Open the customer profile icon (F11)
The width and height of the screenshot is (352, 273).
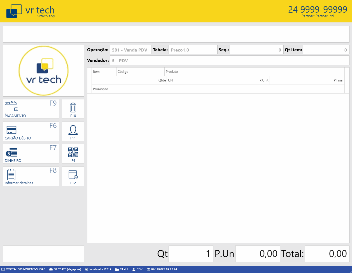73,130
